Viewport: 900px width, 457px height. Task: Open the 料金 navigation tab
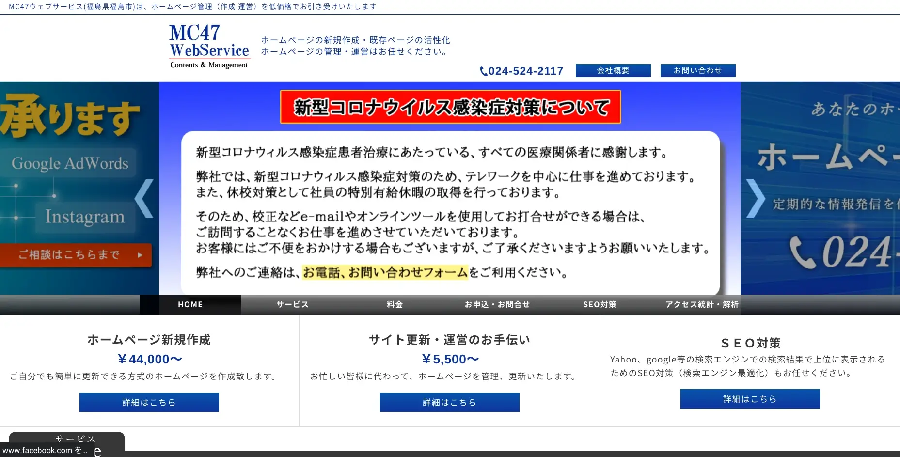pos(395,304)
